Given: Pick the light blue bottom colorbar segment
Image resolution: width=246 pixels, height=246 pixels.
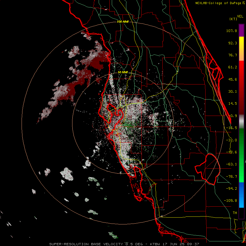Looking at the screenshot, I should pyautogui.click(x=241, y=203).
